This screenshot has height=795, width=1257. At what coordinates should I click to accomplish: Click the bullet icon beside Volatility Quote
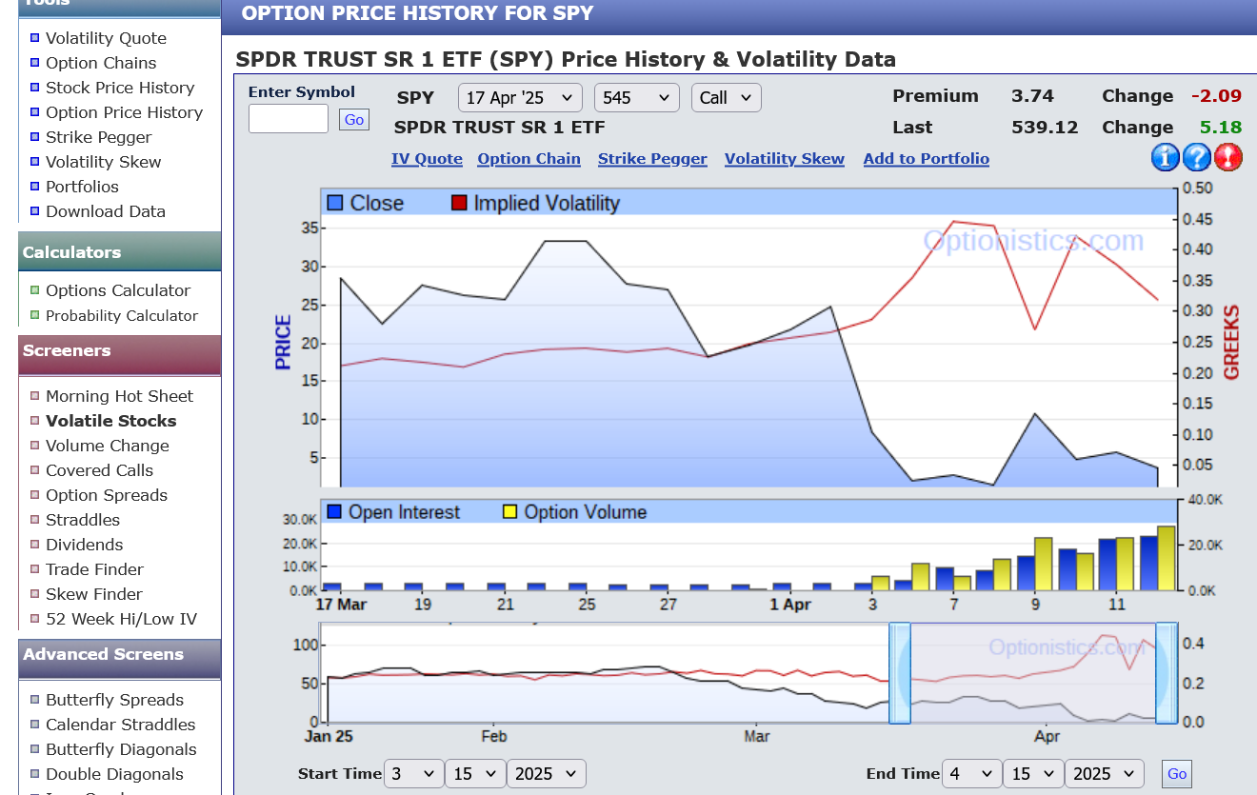coord(35,38)
